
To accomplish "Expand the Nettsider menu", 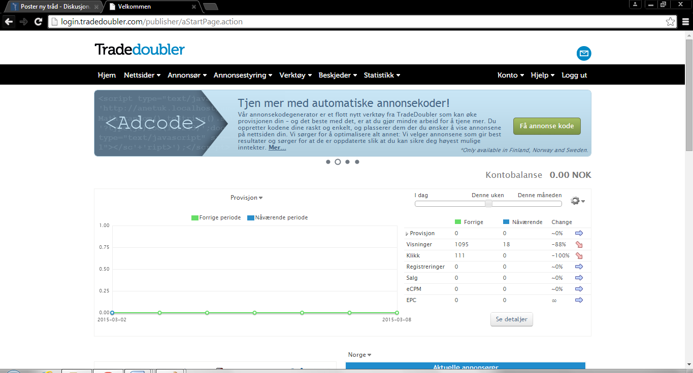I will (x=142, y=75).
